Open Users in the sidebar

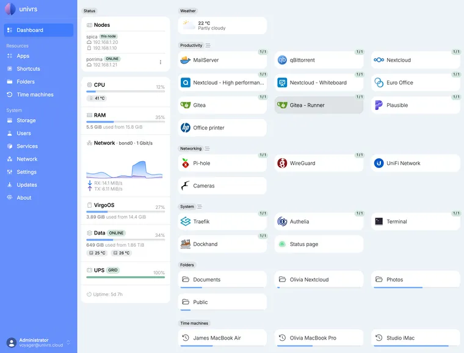38,133
